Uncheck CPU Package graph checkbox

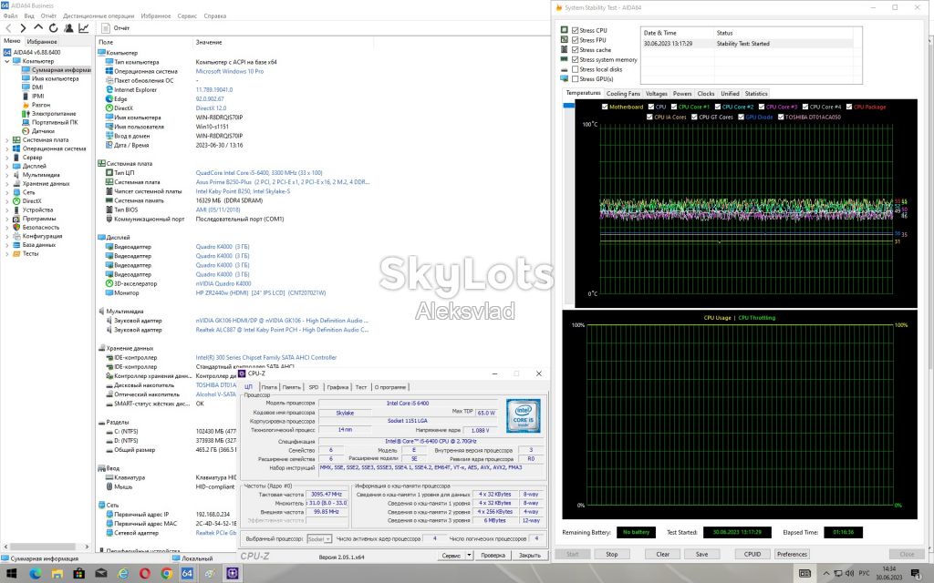click(849, 107)
